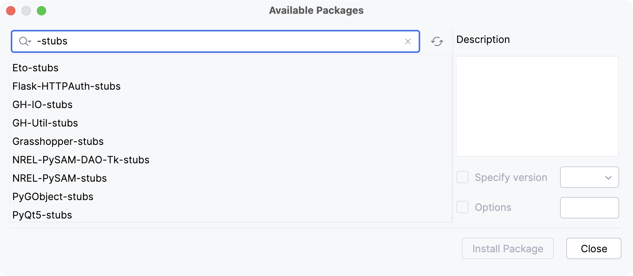The image size is (633, 276).
Task: Select the NREL-PySAM-stubs entry
Action: click(x=60, y=178)
